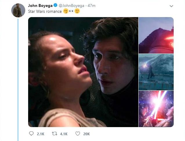Like the tweet with heart icon
Image resolution: width=185 pixels, height=141 pixels.
(x=78, y=134)
